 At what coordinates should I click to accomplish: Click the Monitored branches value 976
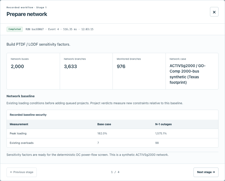click(121, 66)
